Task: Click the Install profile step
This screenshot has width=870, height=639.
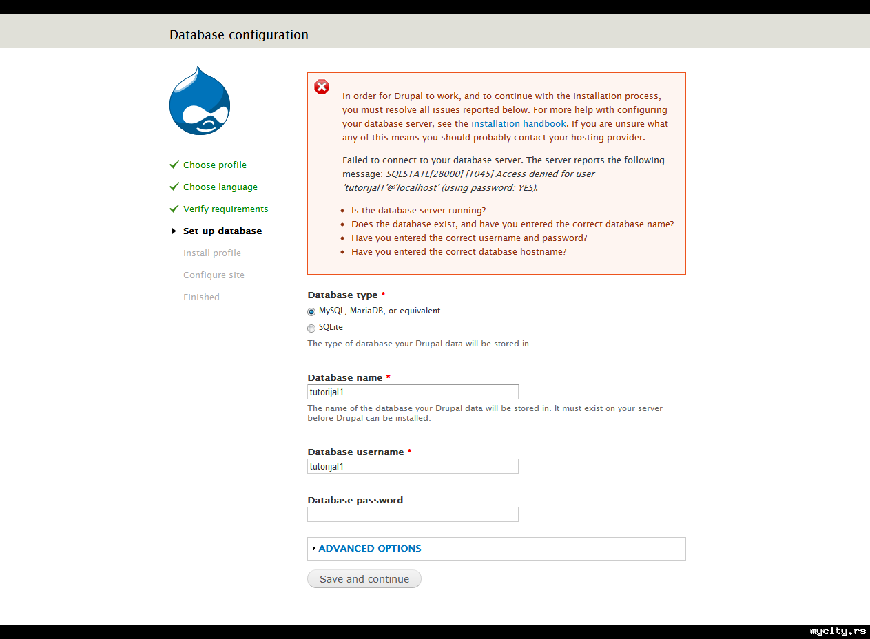Action: 212,253
